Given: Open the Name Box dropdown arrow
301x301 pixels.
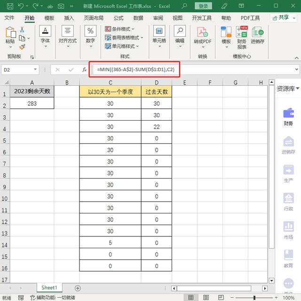Looking at the screenshot, I should [35, 69].
